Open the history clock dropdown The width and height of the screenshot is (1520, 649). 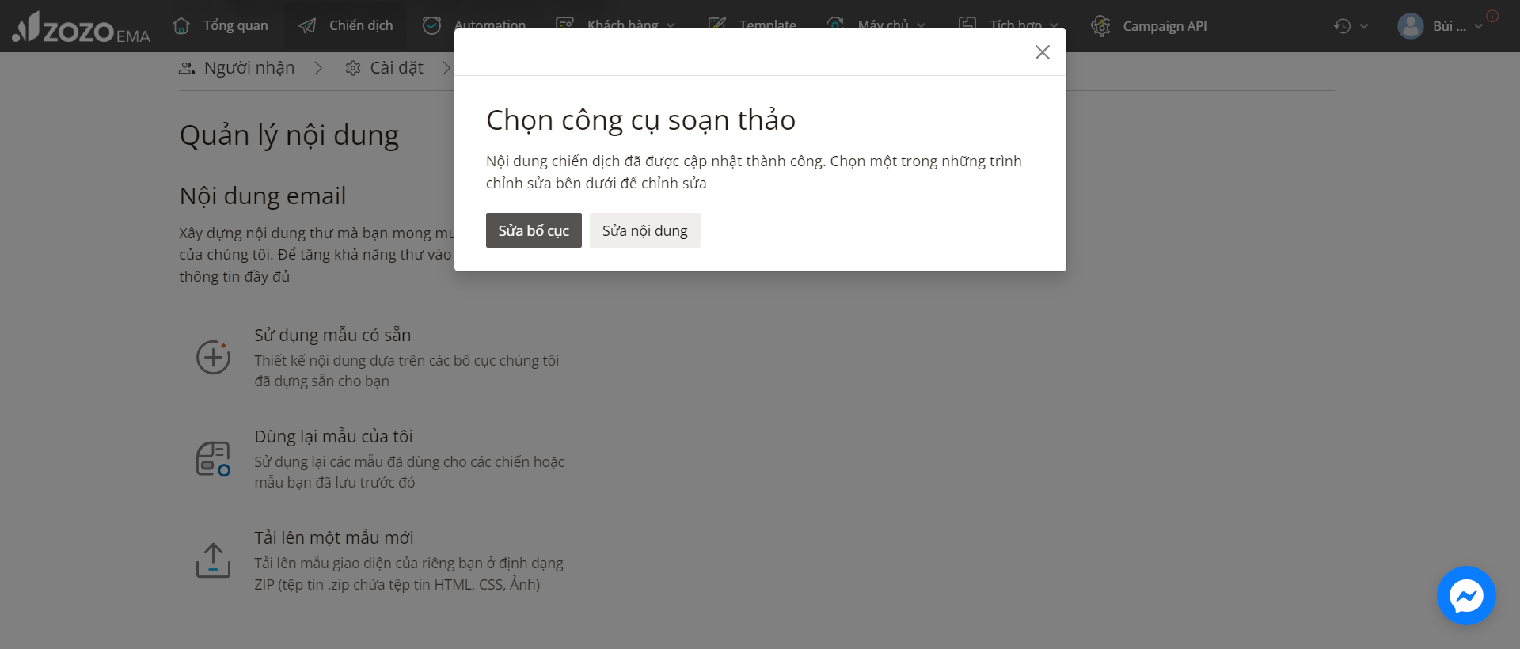click(x=1350, y=26)
